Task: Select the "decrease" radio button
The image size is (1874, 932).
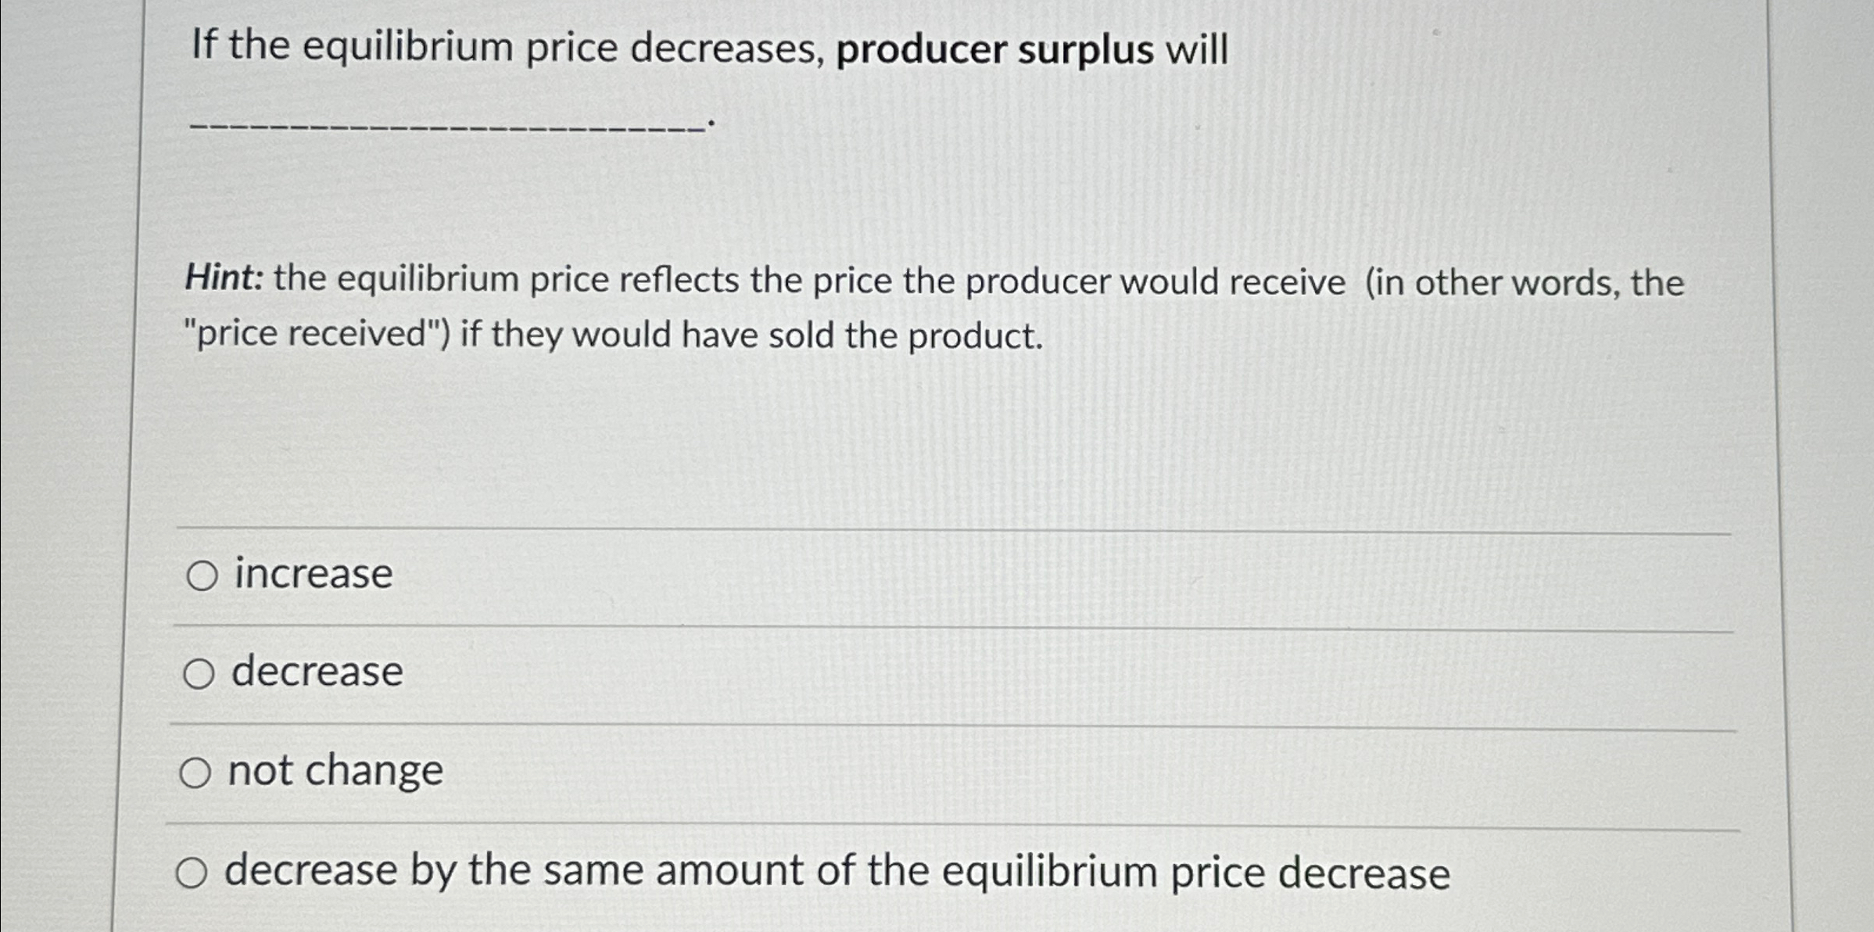Action: click(x=200, y=672)
